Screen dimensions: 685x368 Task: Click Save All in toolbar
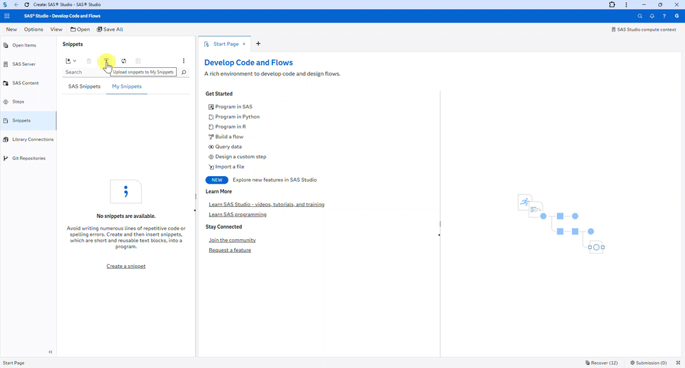tap(110, 29)
